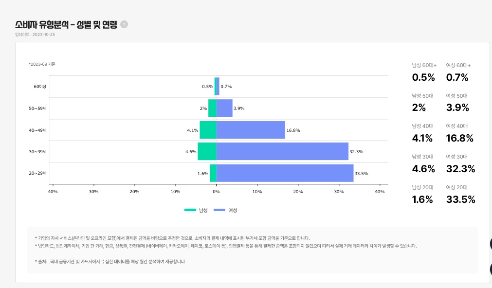Viewport: 492px width, 288px height.
Task: Select the 여성 40대 16.8% statistic
Action: [459, 138]
